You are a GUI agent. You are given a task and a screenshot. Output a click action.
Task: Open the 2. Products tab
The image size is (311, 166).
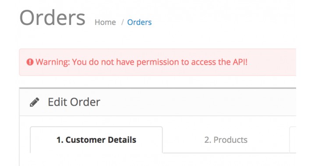pyautogui.click(x=226, y=140)
